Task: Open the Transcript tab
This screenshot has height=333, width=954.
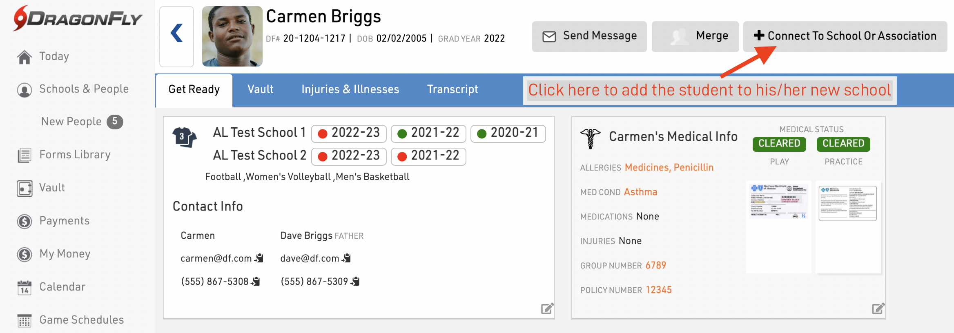Action: (x=452, y=89)
